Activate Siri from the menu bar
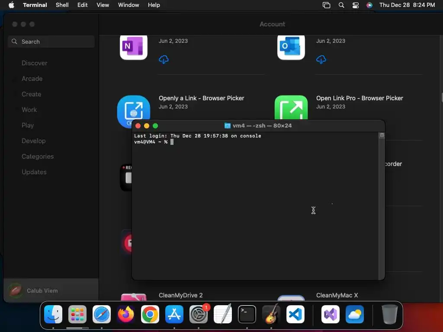The width and height of the screenshot is (443, 332). point(369,5)
